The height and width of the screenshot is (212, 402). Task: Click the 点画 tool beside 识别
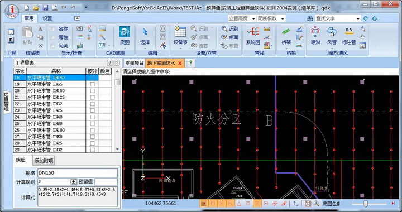pyautogui.click(x=229, y=37)
